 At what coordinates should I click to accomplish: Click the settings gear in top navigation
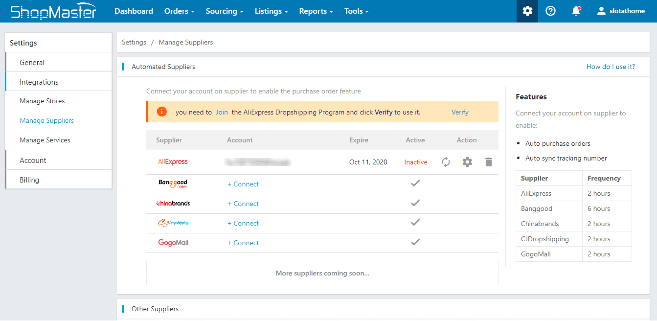coord(527,11)
